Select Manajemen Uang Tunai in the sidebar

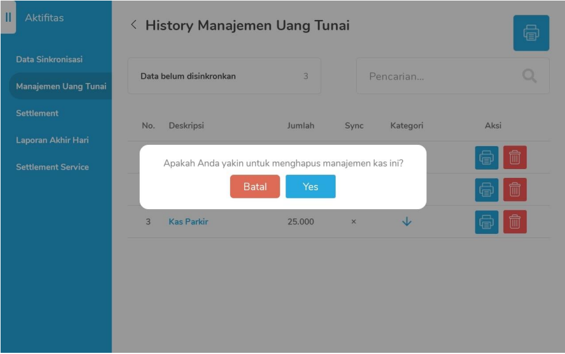[61, 87]
